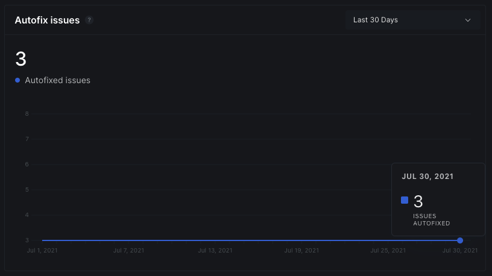Click the JUL 30, 2021 tooltip header

427,177
